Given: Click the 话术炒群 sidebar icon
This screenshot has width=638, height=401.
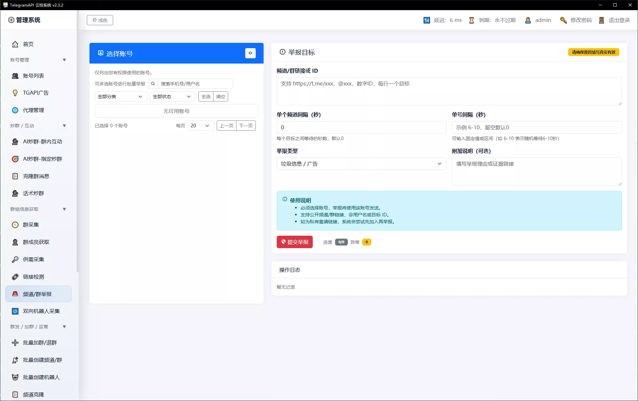Looking at the screenshot, I should [15, 193].
